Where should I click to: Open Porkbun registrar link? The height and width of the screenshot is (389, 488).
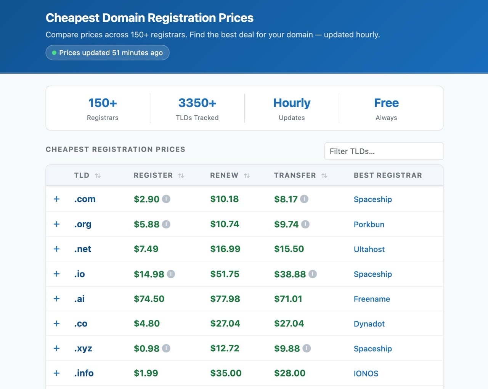coord(369,225)
